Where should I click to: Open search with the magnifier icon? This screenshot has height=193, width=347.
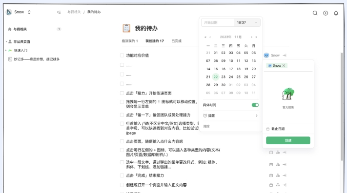(x=315, y=13)
